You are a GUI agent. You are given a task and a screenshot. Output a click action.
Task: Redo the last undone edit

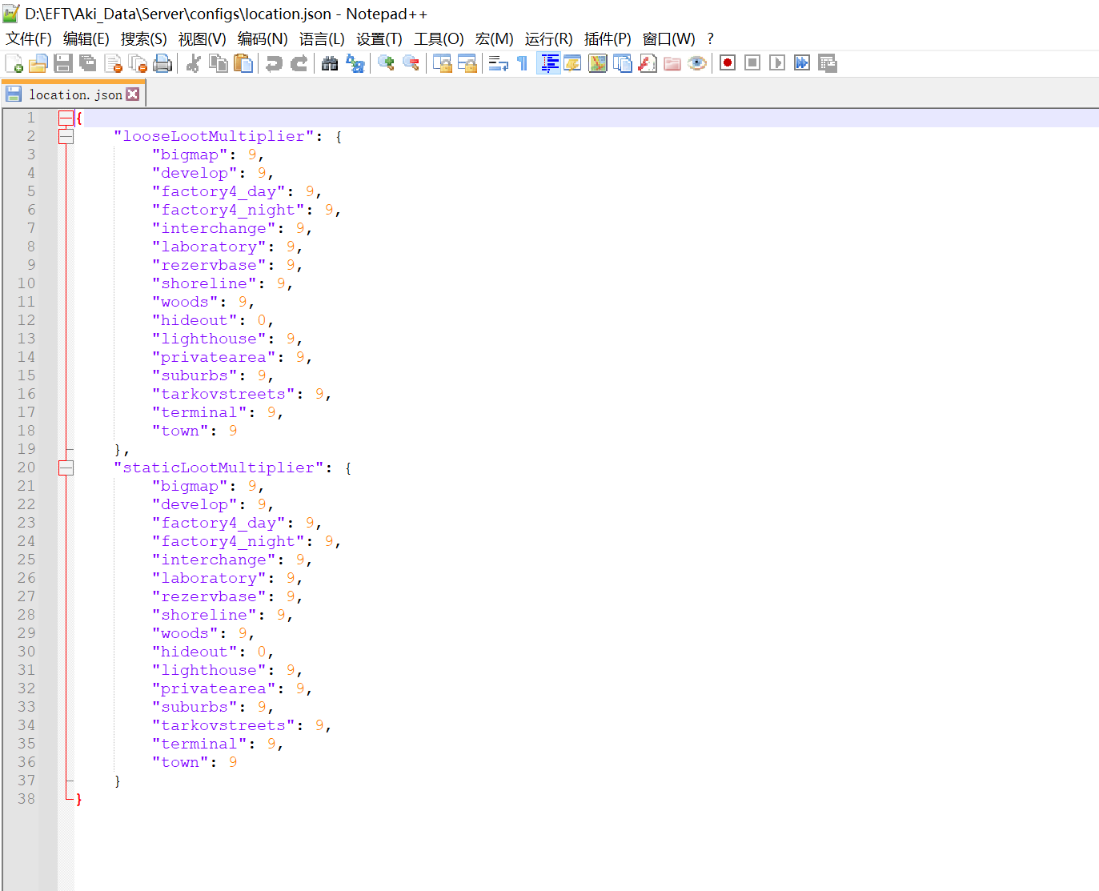pos(299,63)
